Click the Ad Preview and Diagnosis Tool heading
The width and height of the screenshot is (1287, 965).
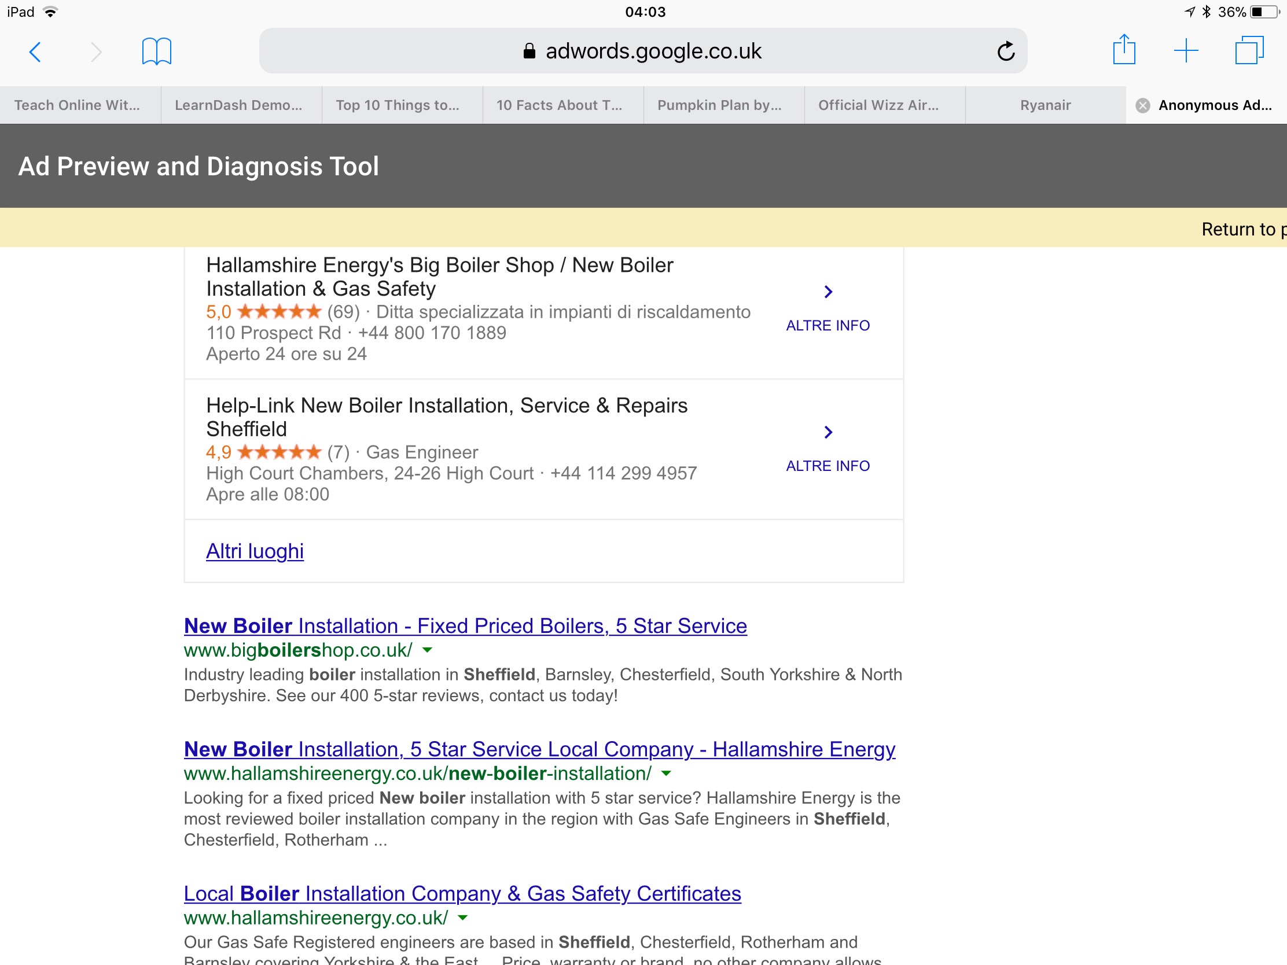[198, 167]
